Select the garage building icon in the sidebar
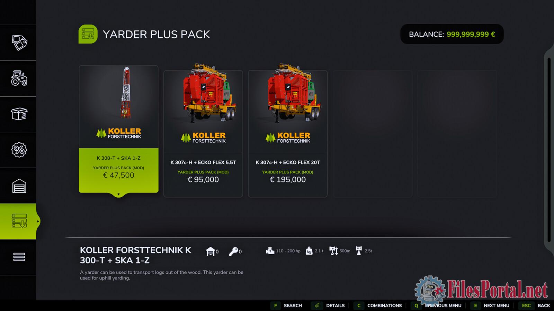The image size is (554, 311). pos(19,186)
